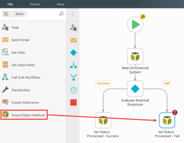184x143 pixels.
Task: Select the Call Sub Workflow icon
Action: pos(5,77)
